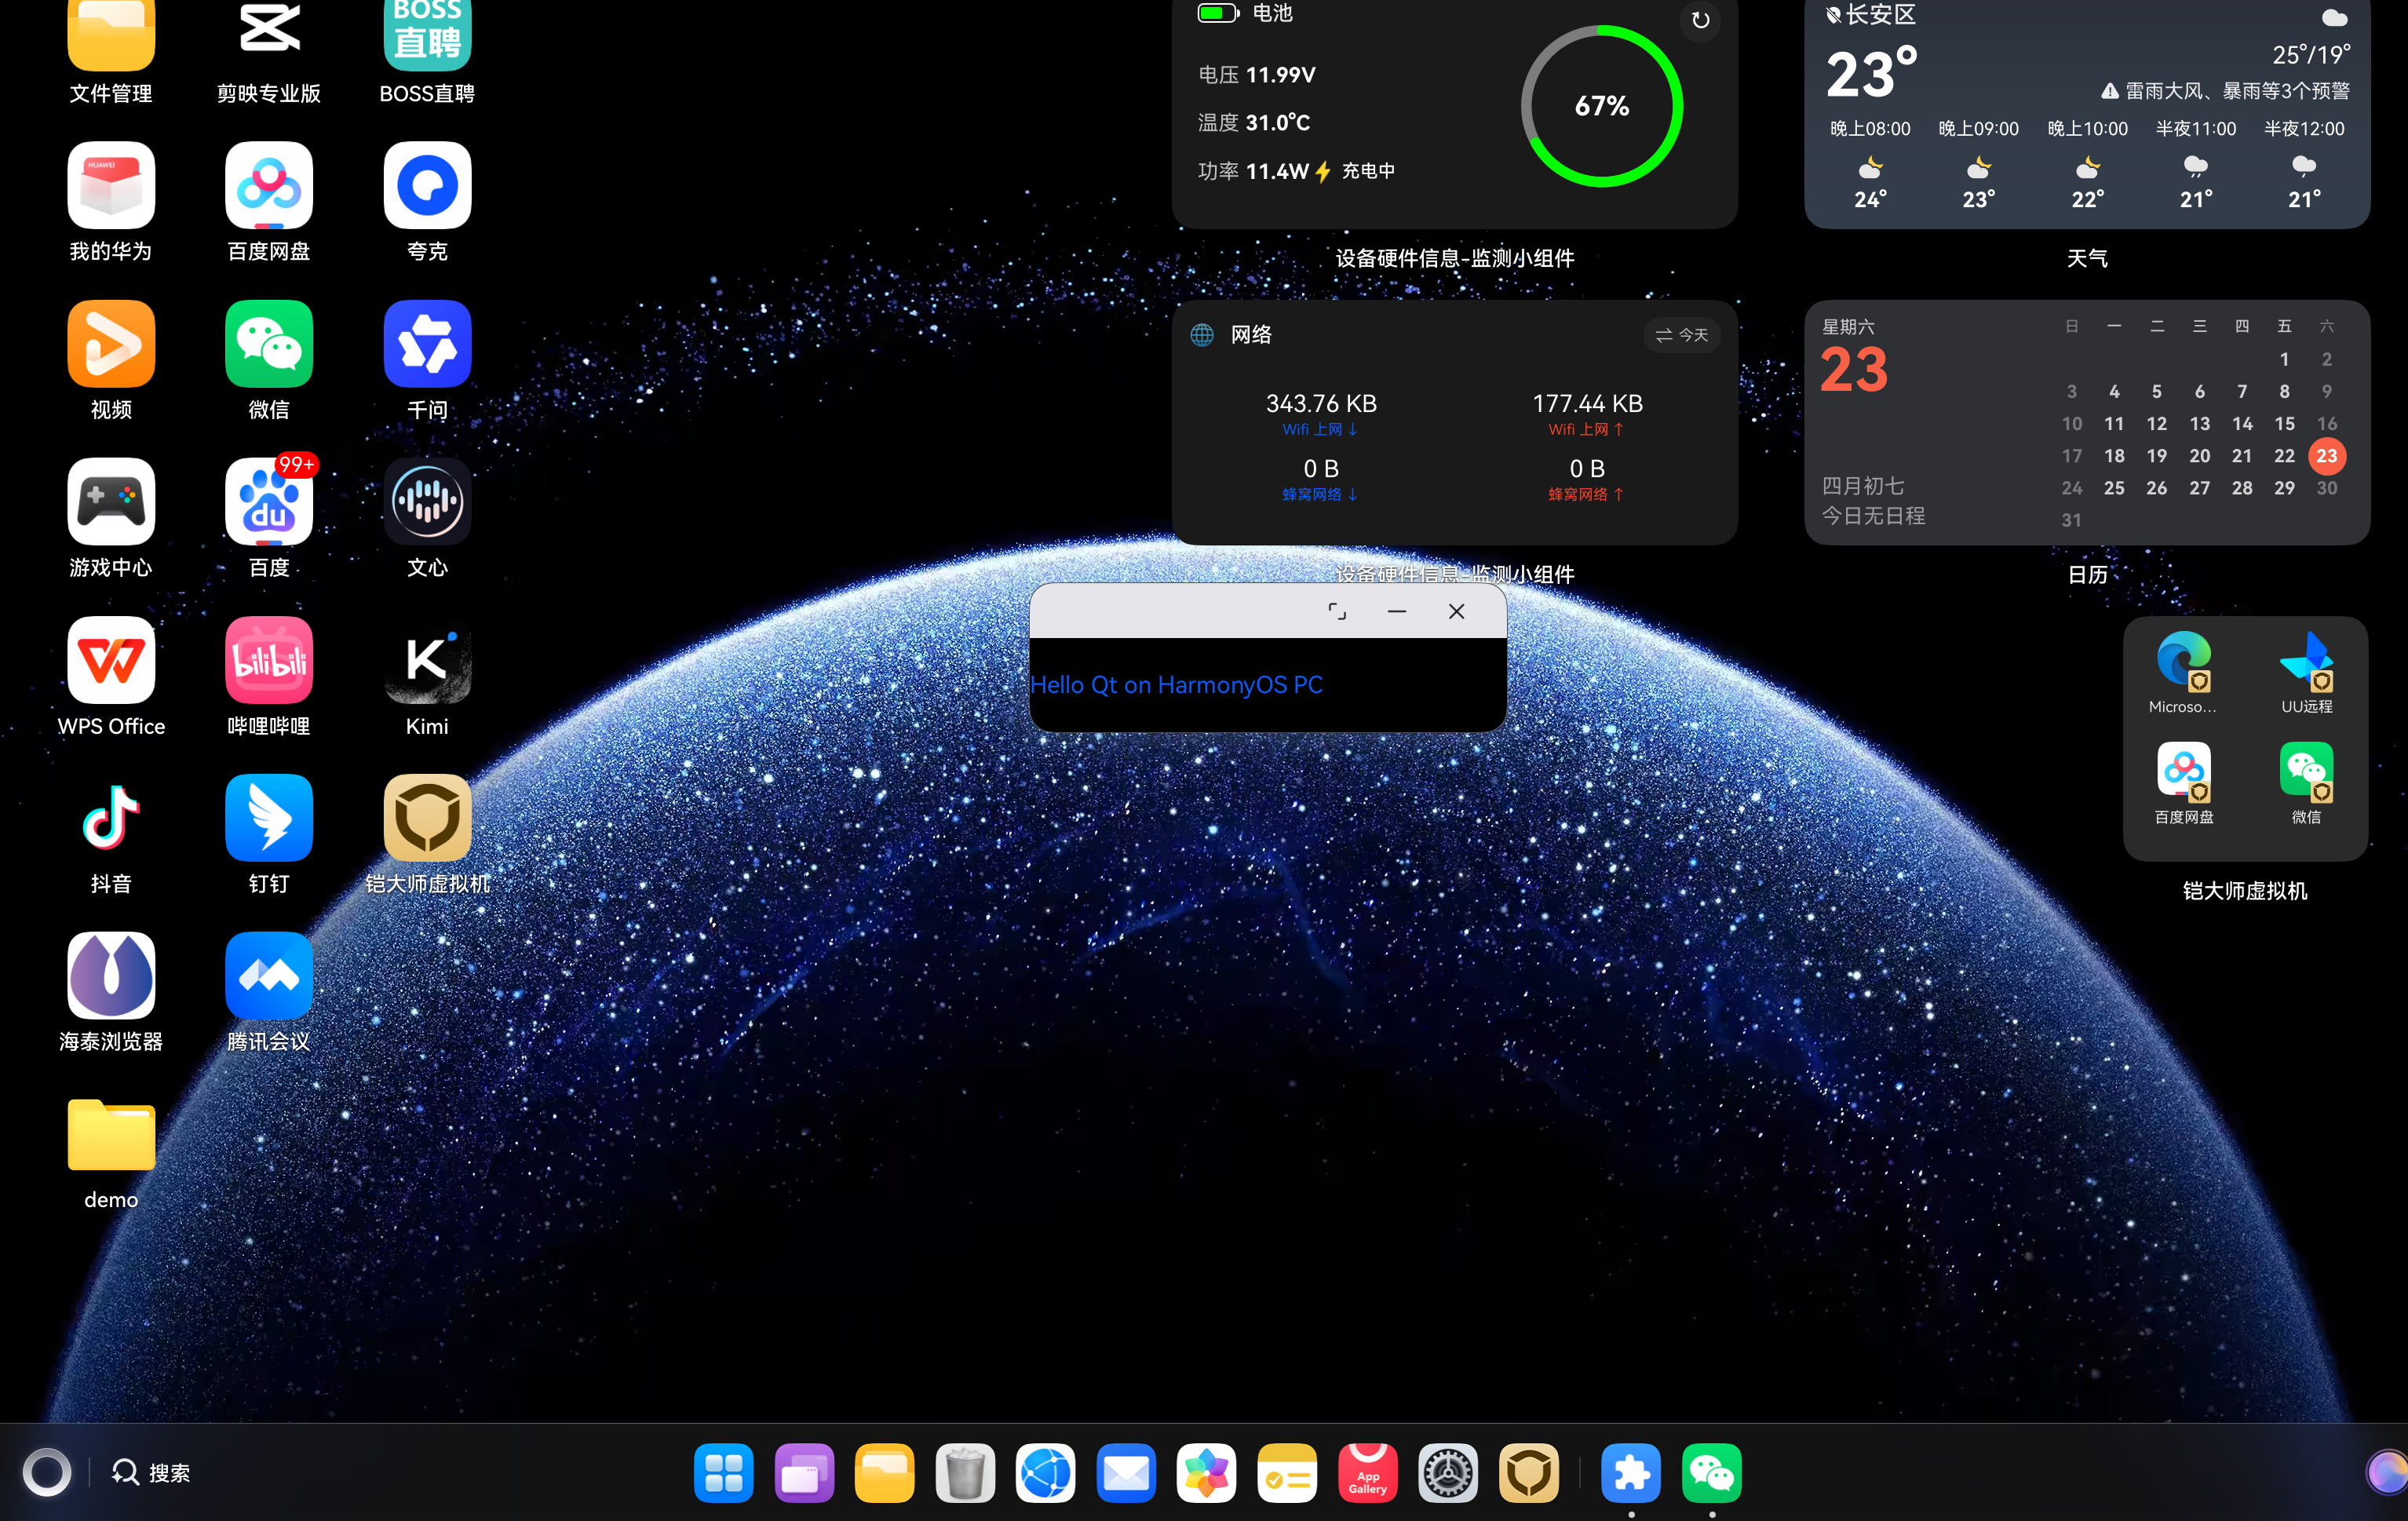Viewport: 2408px width, 1521px height.
Task: Open the assistant orb in the taskbar corner
Action: pos(2387,1473)
